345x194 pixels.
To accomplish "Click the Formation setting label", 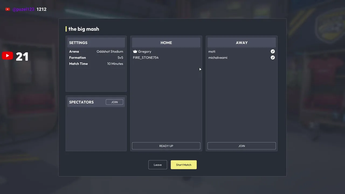I will tap(77, 58).
